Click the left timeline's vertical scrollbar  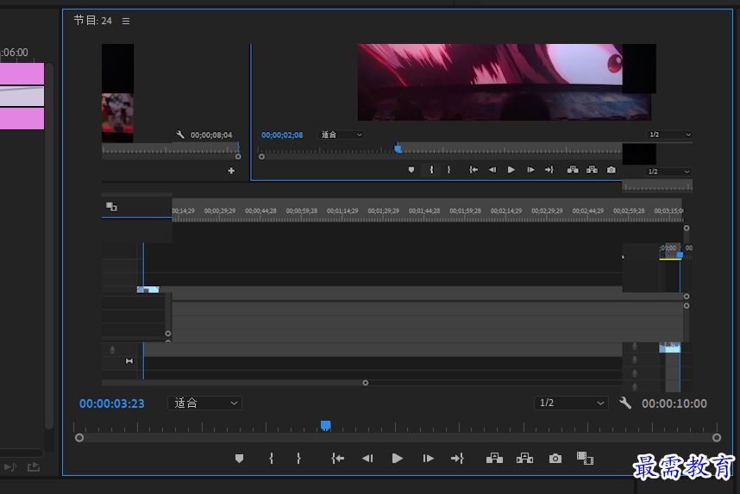pyautogui.click(x=49, y=246)
